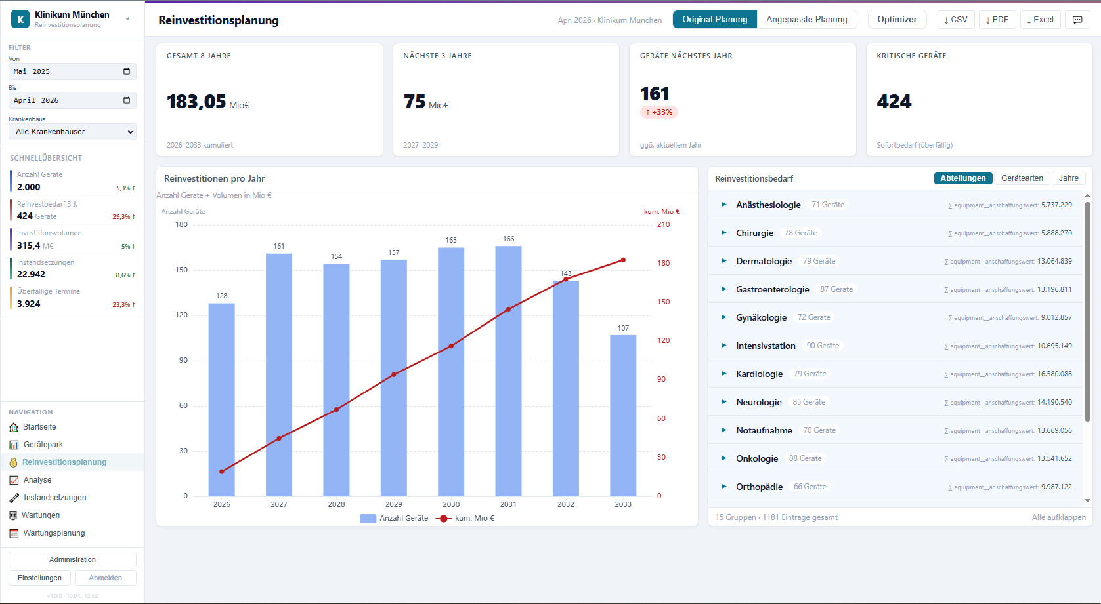Toggle the kum. Mio € legend marker

[444, 518]
